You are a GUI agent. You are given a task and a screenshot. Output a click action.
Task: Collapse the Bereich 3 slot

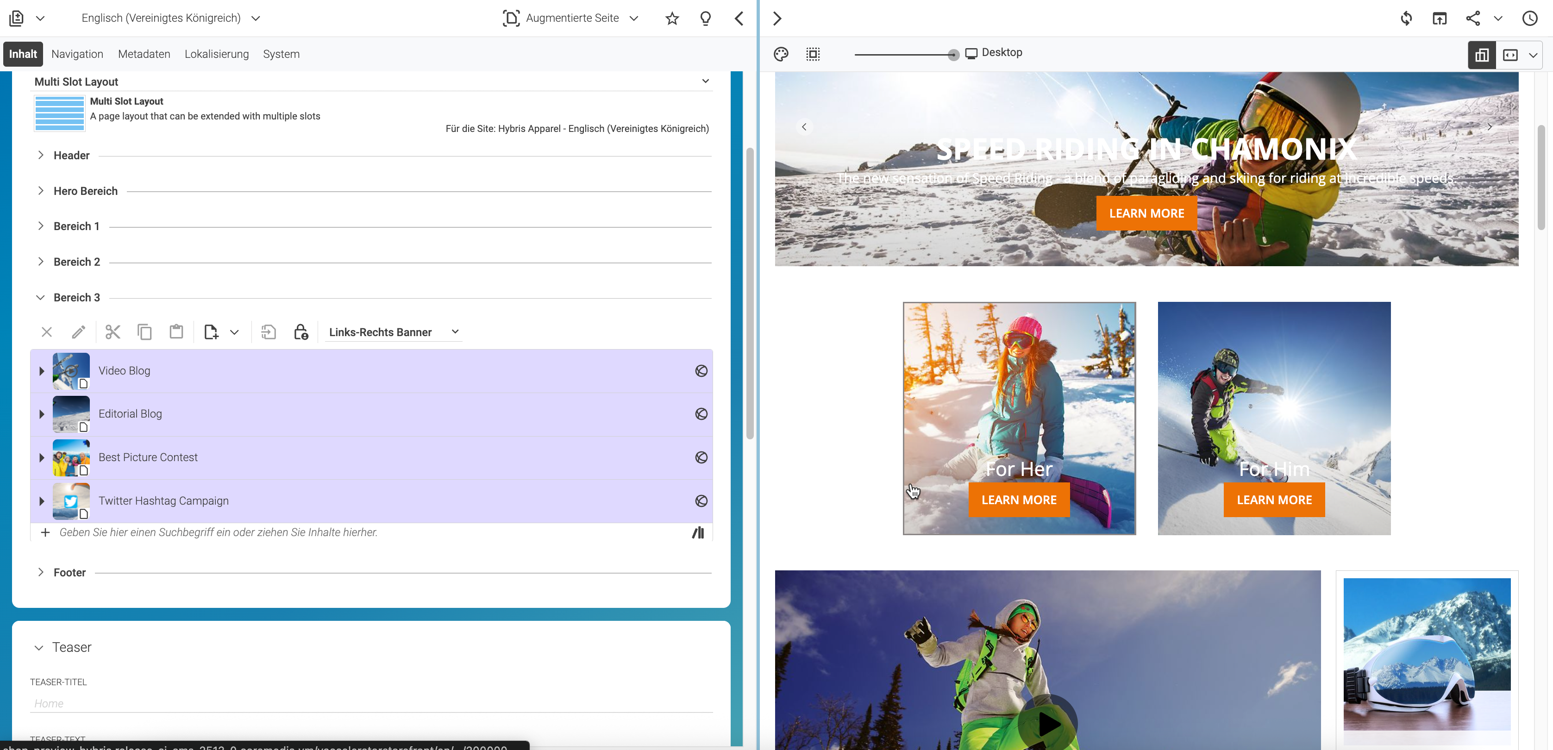click(40, 297)
